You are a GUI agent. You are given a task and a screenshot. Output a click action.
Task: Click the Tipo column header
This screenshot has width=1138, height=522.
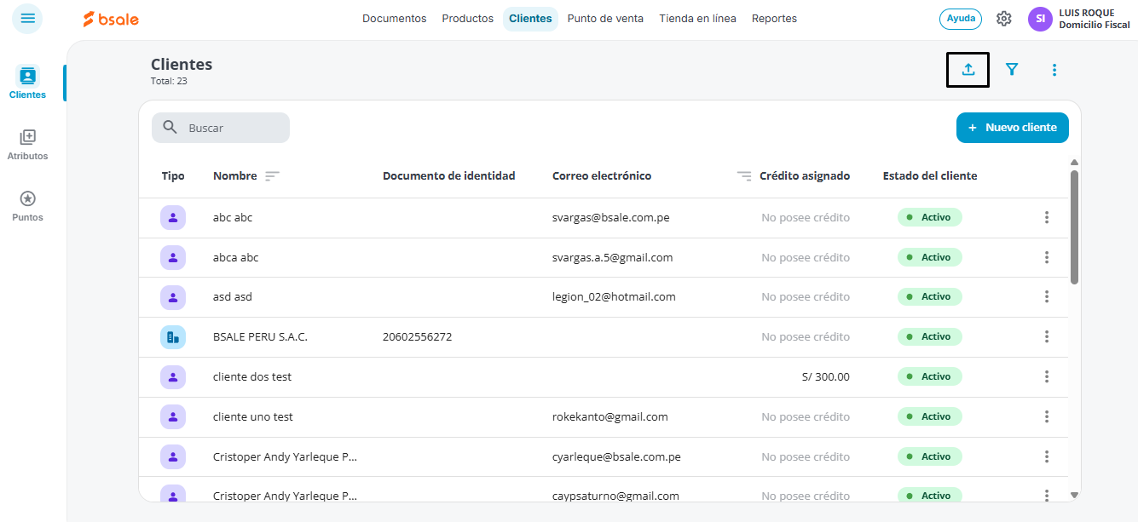[x=173, y=176]
